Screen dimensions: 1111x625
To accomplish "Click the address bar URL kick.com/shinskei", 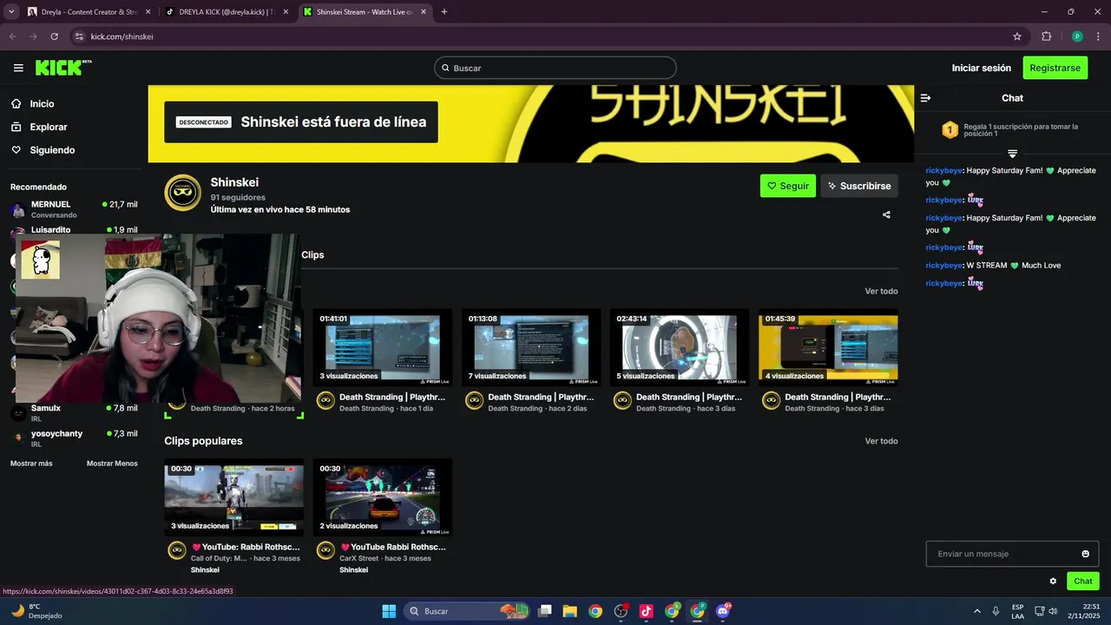I will click(x=122, y=36).
